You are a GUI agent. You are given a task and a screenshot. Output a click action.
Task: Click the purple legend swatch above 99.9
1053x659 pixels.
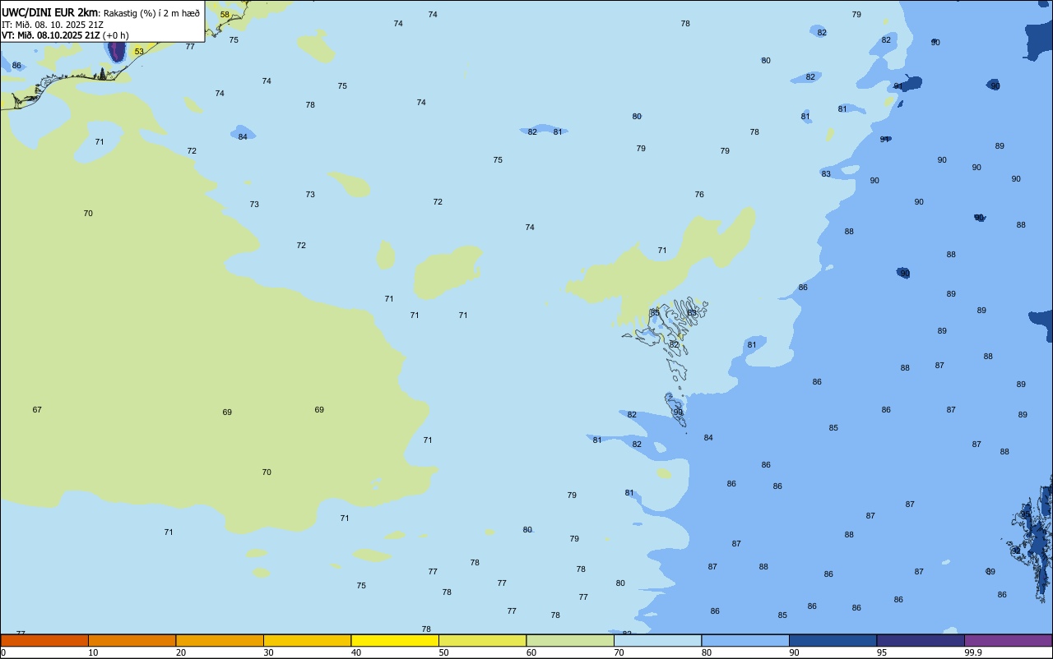(x=1008, y=640)
